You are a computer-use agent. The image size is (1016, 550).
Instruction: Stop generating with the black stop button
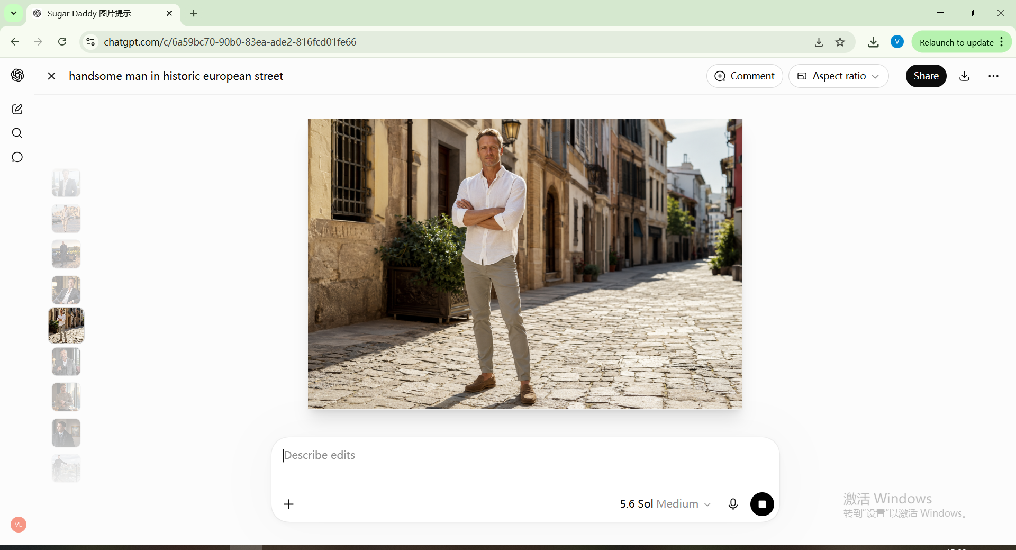pos(762,504)
